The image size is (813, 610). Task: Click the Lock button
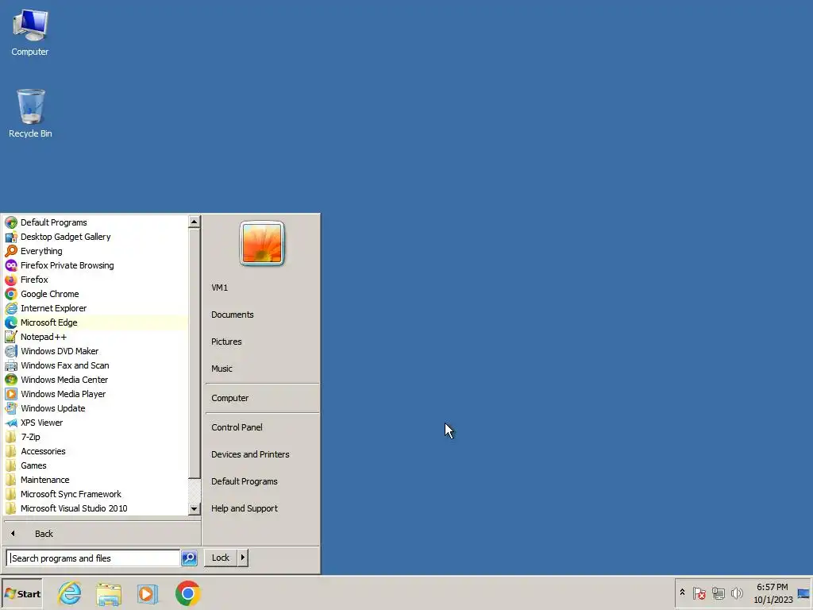[x=221, y=558]
